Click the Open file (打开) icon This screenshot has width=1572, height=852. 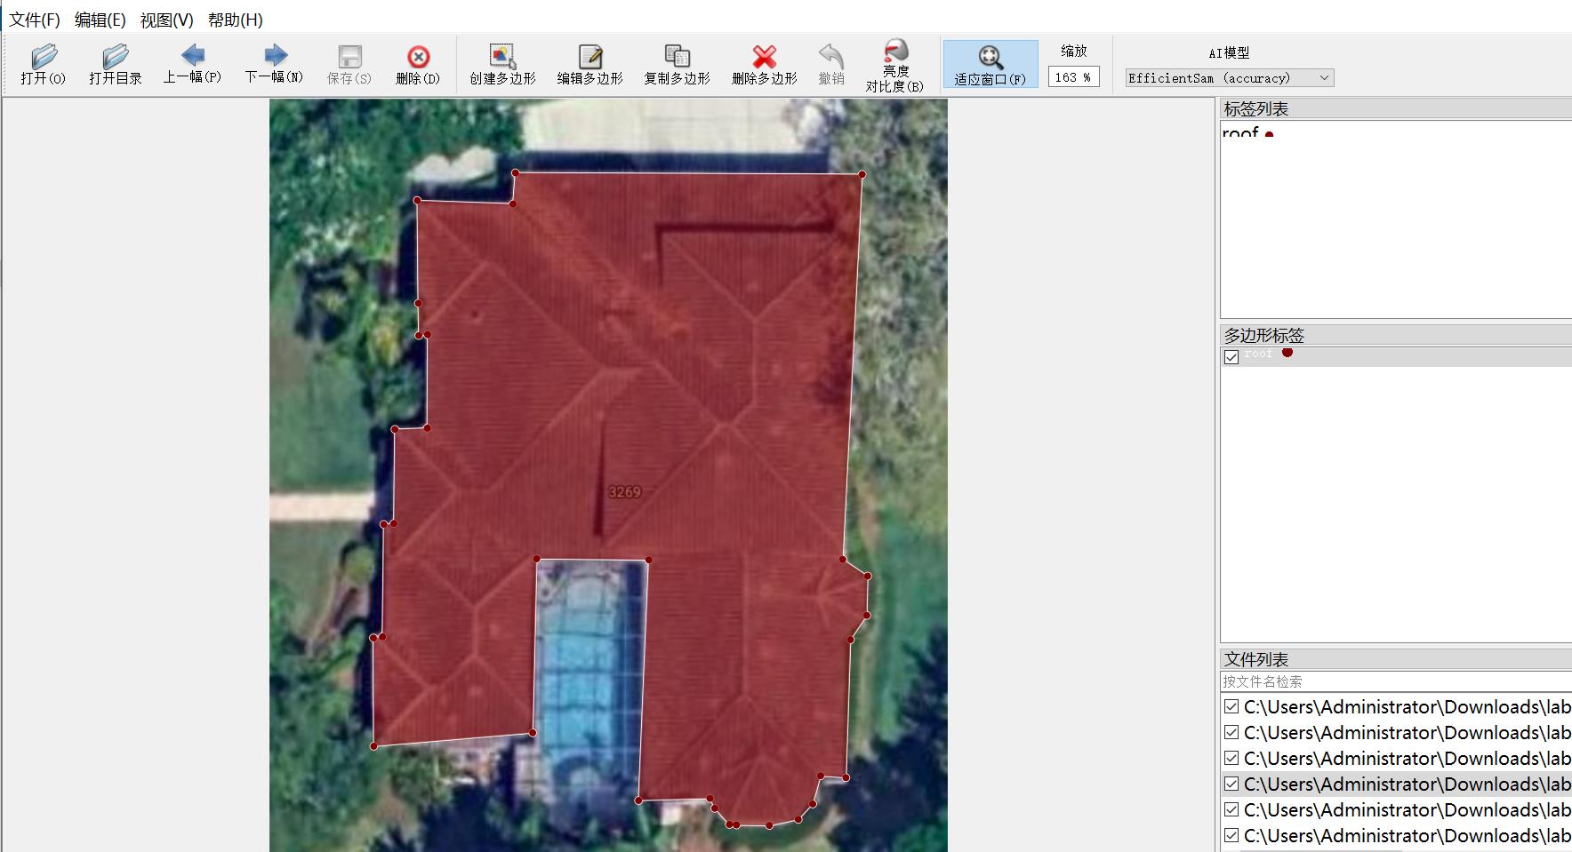[43, 59]
